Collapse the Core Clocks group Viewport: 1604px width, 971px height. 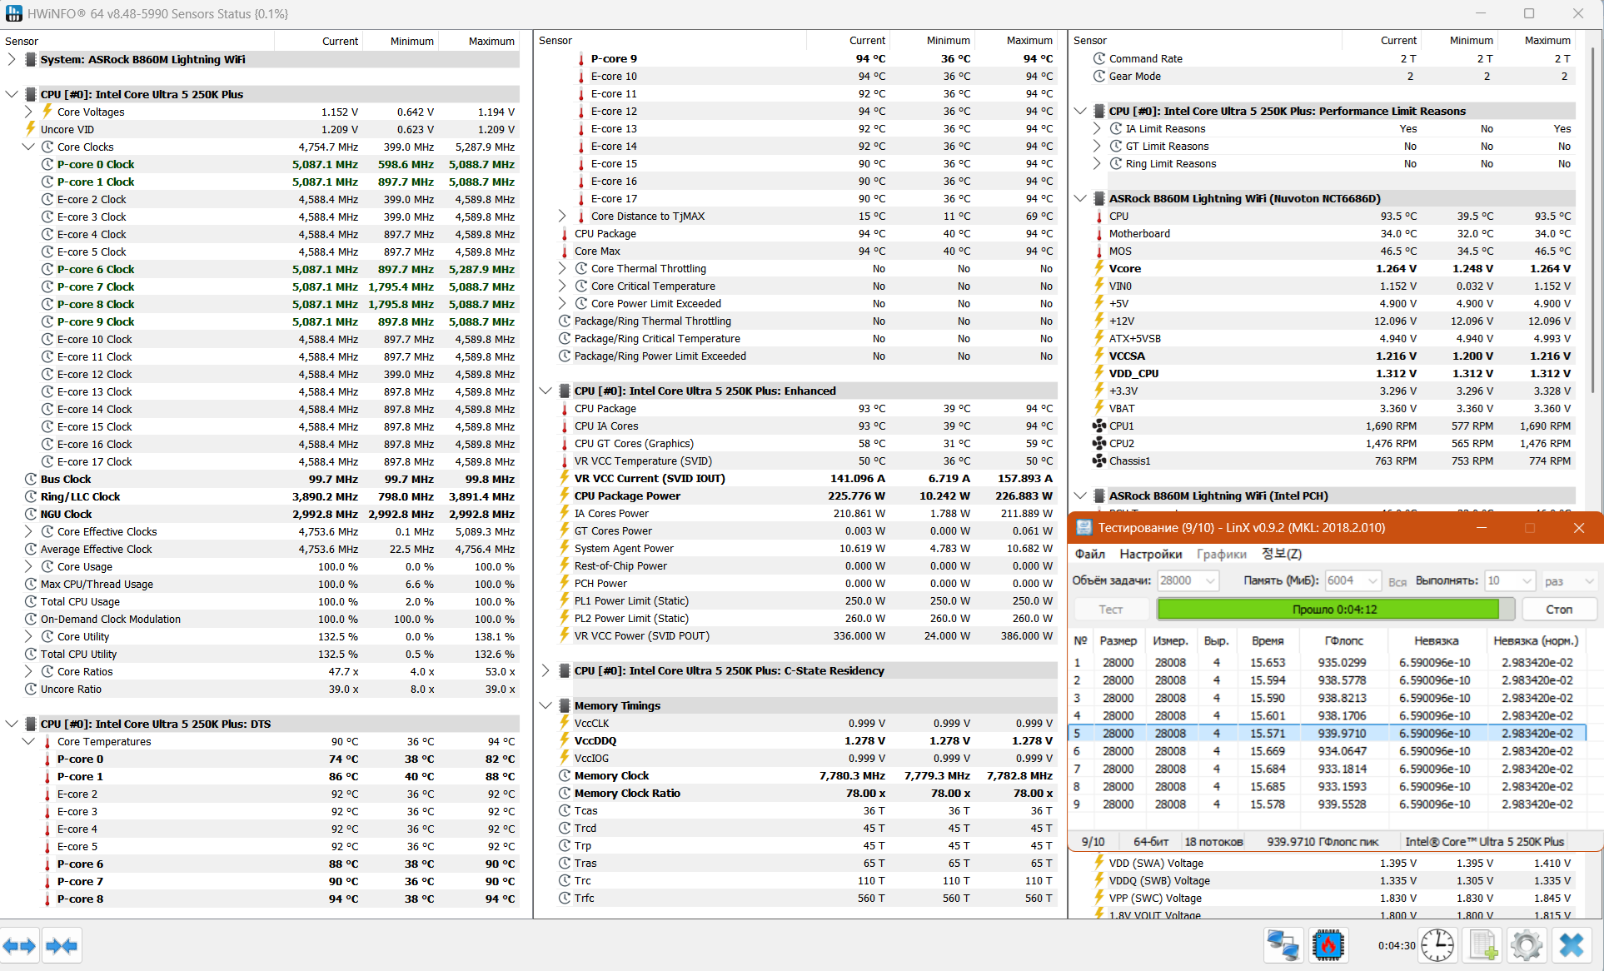(28, 147)
